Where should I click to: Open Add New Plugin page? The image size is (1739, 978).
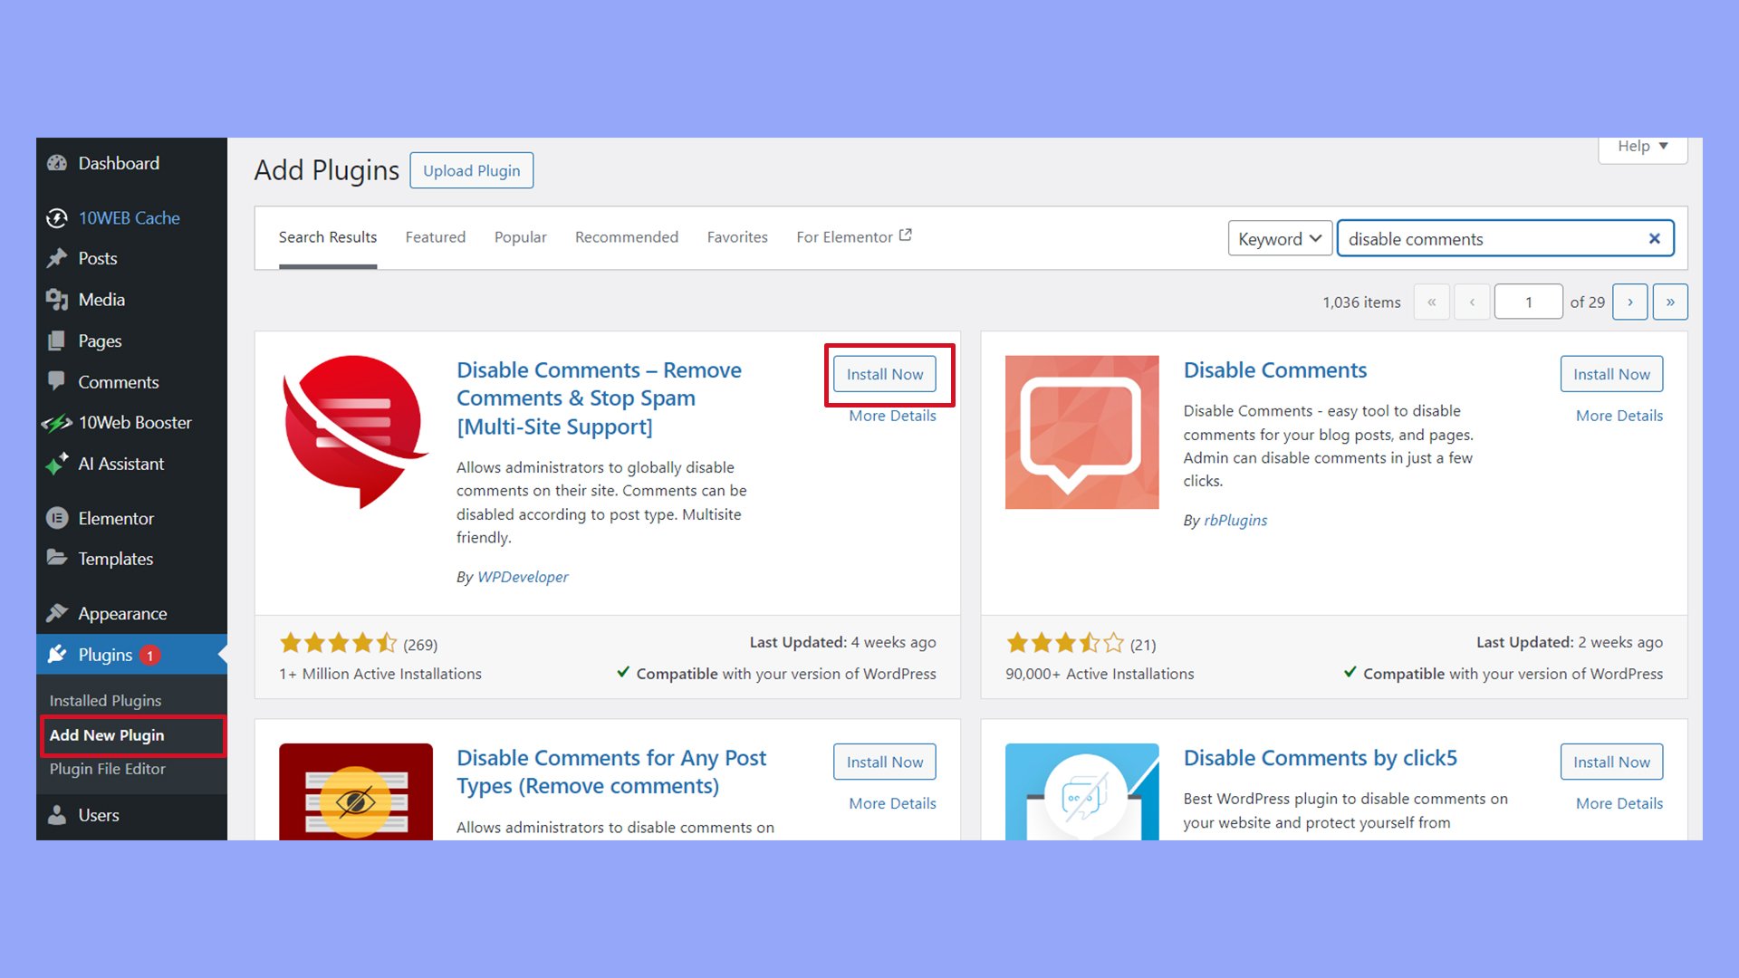coord(106,735)
